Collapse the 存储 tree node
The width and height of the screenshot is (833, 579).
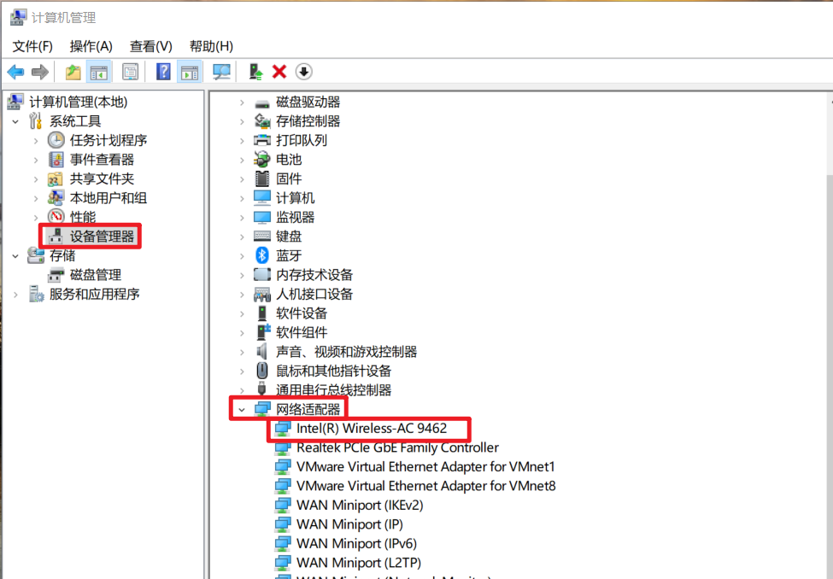click(15, 256)
